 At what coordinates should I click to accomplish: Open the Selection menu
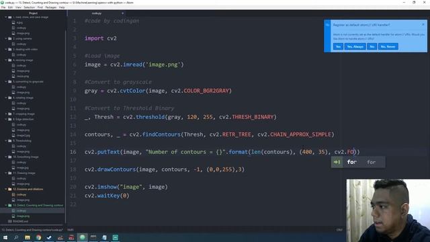[29, 7]
